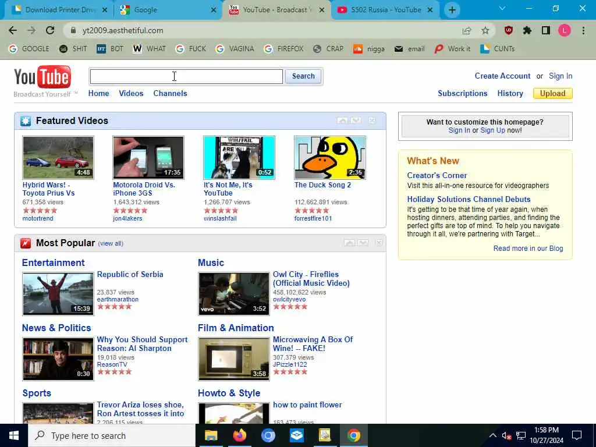Focus the YouTube search input field
Screen dimensions: 596x447
pos(186,76)
